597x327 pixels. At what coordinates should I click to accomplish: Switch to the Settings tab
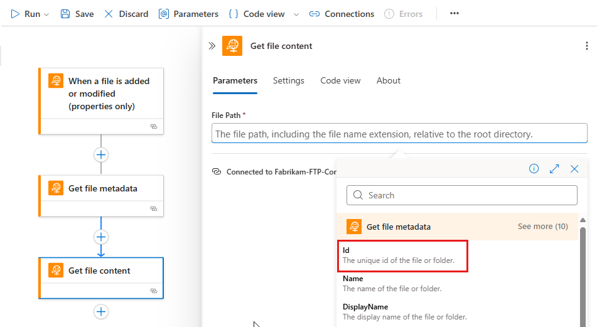tap(289, 80)
